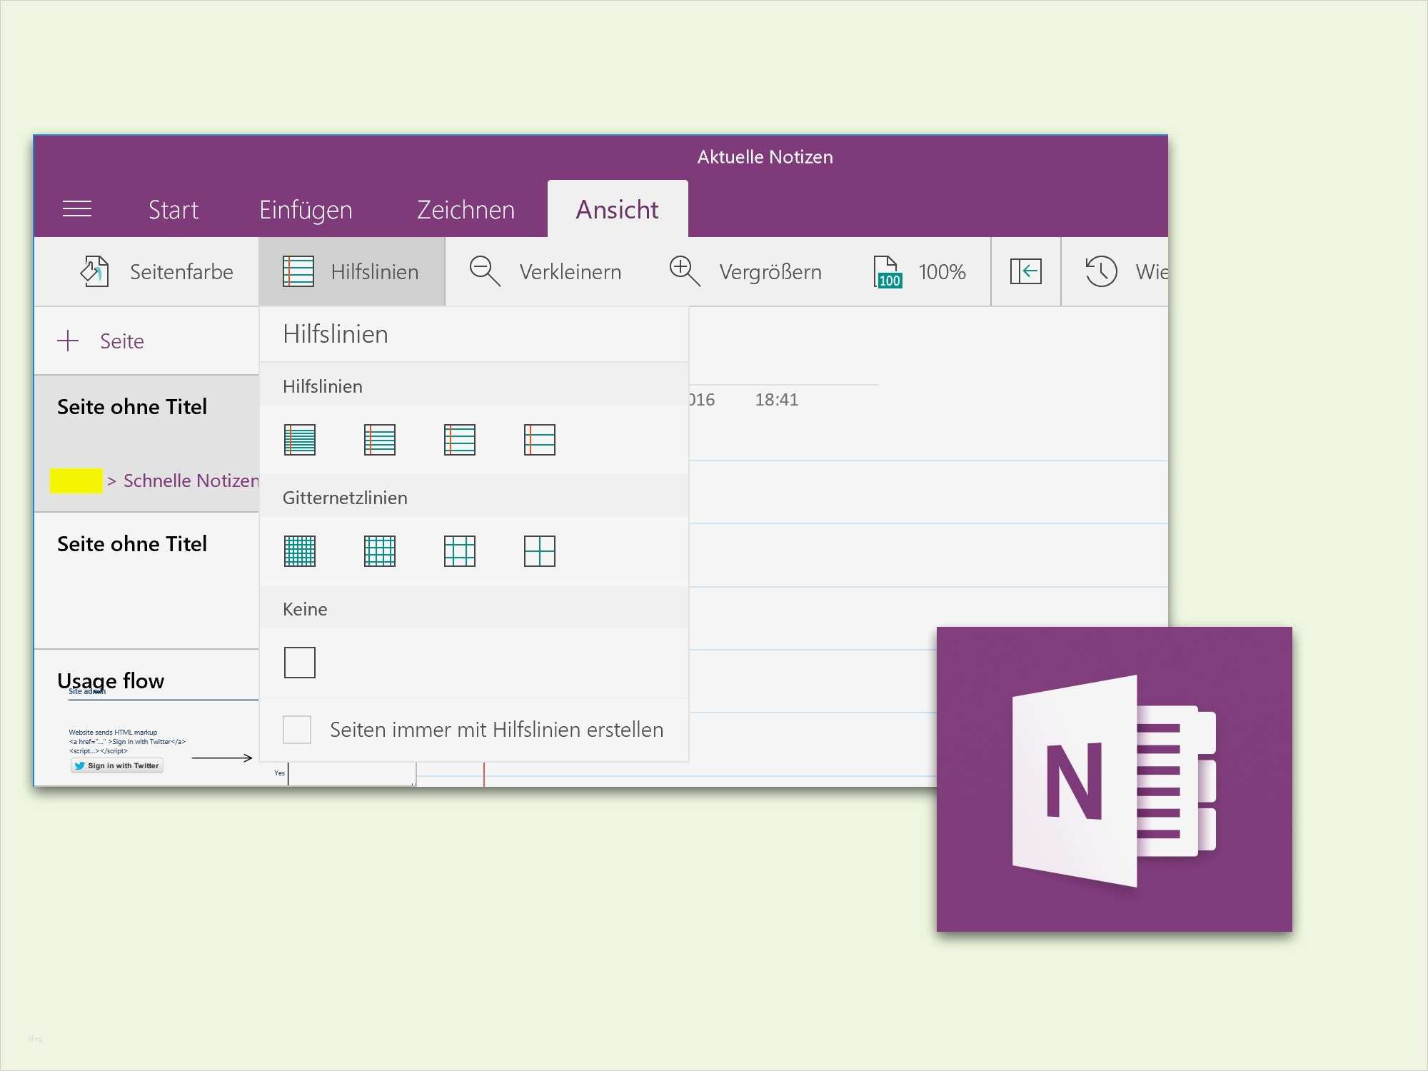Viewport: 1428px width, 1071px height.
Task: Select the wide ruled lines style
Action: [x=539, y=441]
